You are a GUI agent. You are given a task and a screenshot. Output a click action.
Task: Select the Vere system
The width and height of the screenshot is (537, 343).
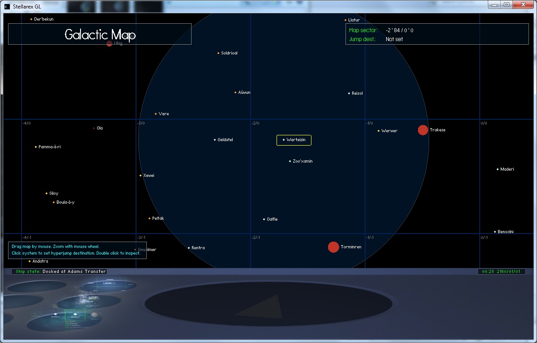point(156,114)
